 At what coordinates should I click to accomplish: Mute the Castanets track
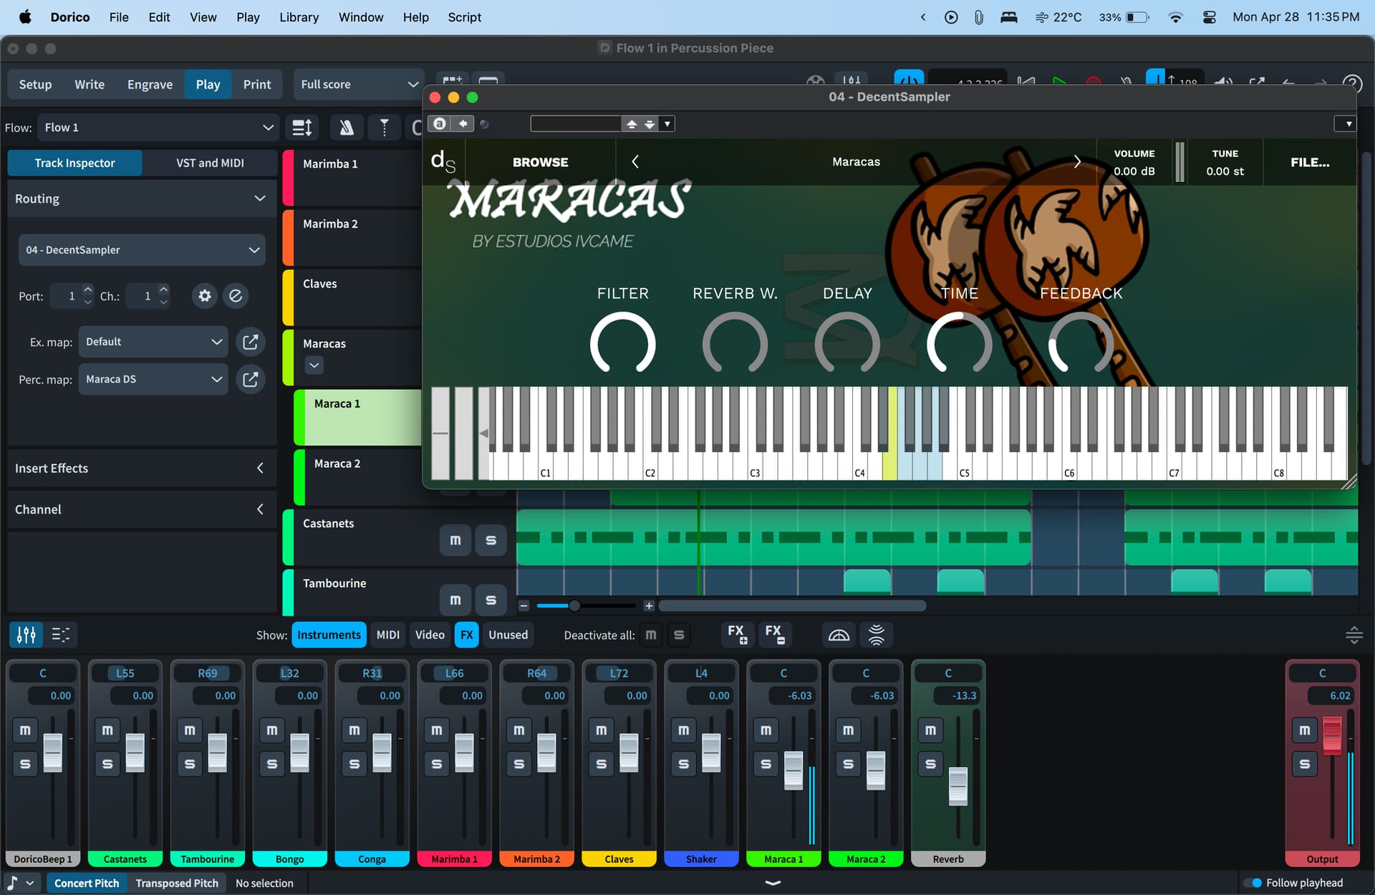(455, 540)
